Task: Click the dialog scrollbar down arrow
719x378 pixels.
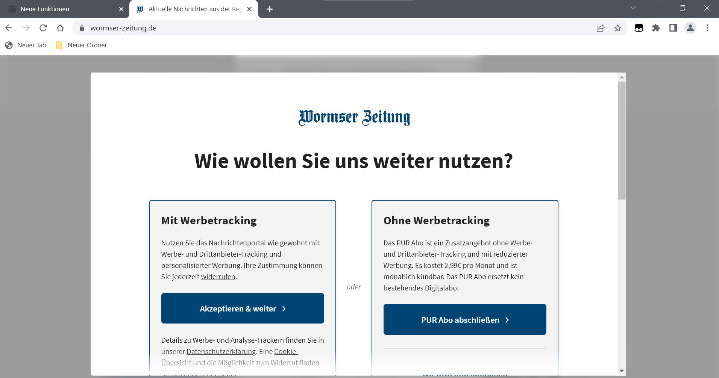Action: pyautogui.click(x=622, y=370)
